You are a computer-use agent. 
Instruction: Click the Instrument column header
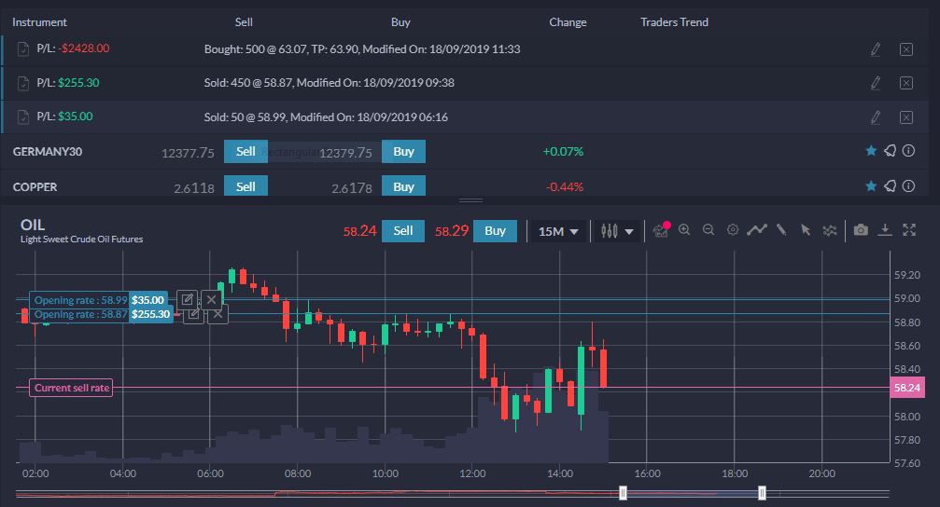click(x=39, y=22)
